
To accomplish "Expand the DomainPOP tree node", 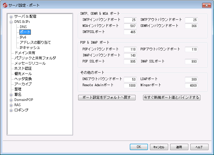I will tap(11, 100).
